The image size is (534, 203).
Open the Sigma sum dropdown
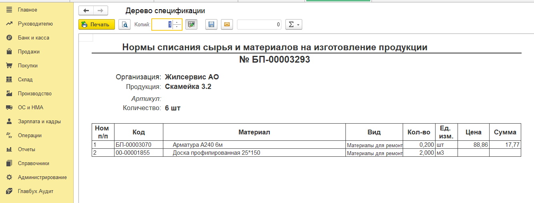(293, 24)
